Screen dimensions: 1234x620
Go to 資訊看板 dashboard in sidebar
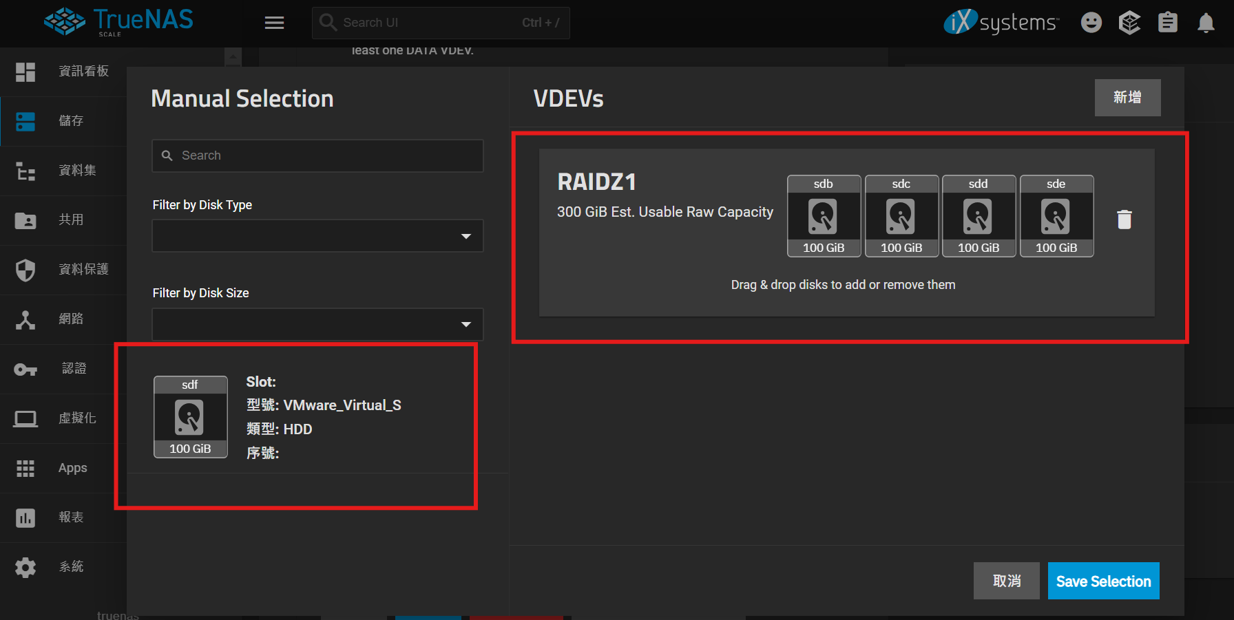[83, 72]
